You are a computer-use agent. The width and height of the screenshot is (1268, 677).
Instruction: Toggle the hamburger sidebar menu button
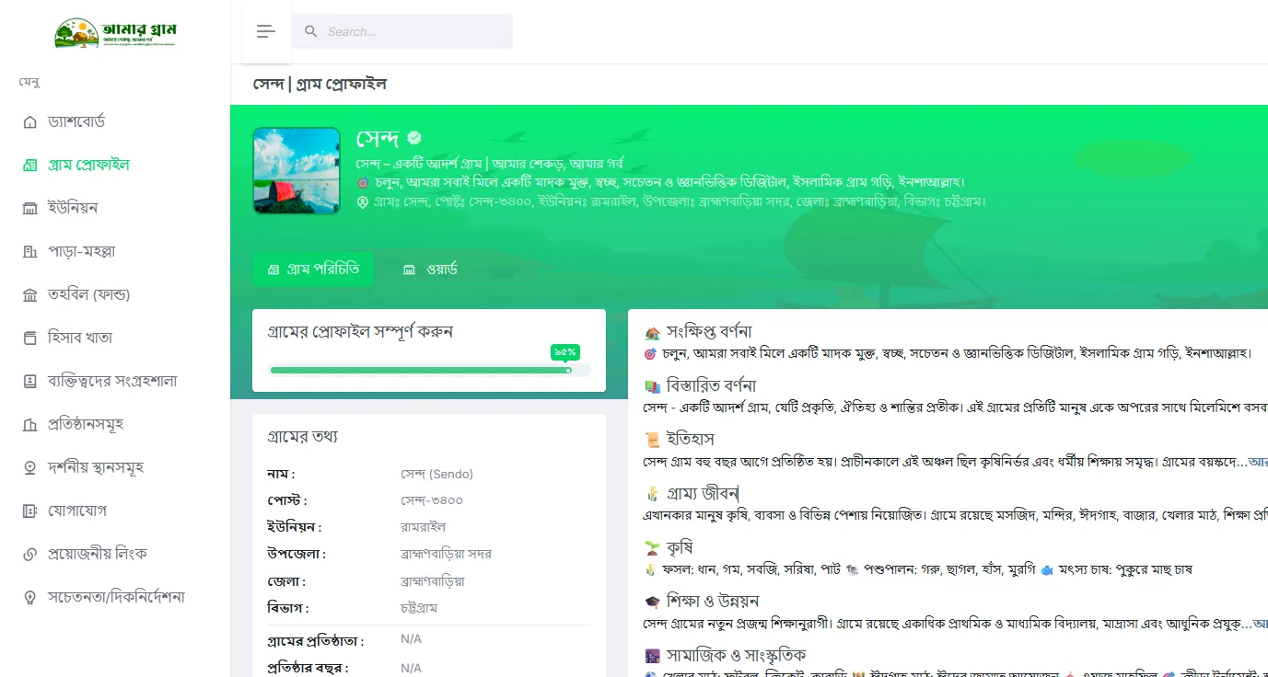tap(266, 31)
